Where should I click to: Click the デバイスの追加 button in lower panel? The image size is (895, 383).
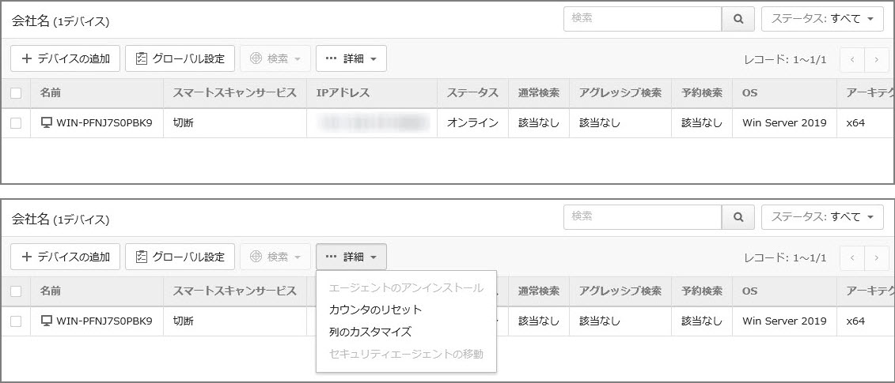point(66,257)
